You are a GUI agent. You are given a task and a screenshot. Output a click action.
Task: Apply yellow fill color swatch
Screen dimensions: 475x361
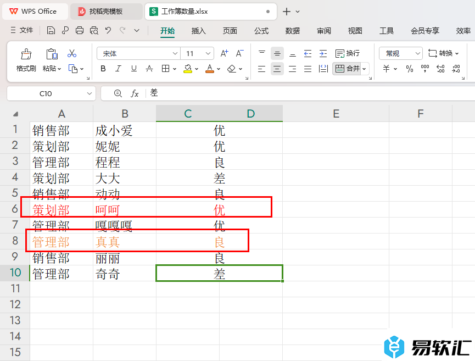(x=188, y=69)
